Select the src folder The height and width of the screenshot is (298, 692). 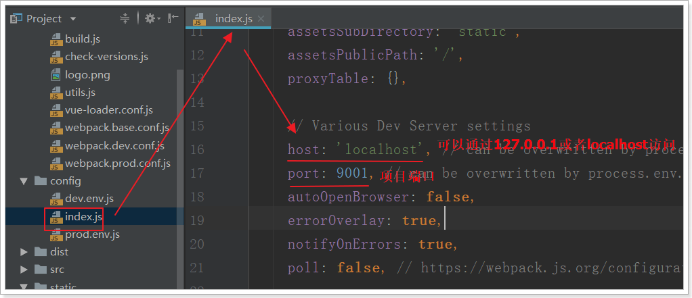57,270
